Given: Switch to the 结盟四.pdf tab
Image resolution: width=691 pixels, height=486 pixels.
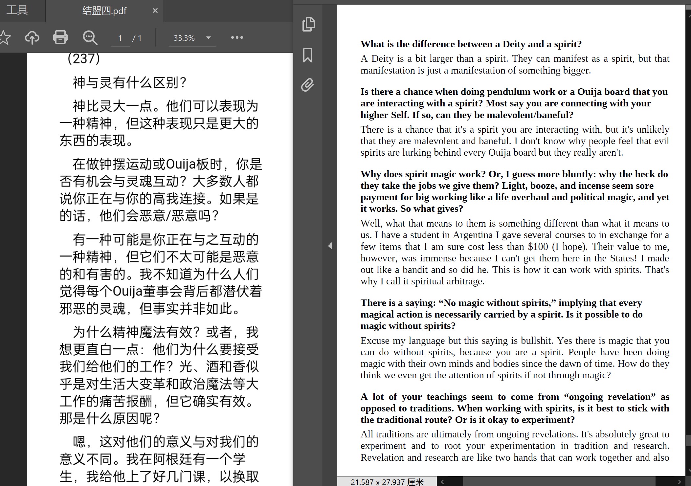Looking at the screenshot, I should (x=104, y=11).
